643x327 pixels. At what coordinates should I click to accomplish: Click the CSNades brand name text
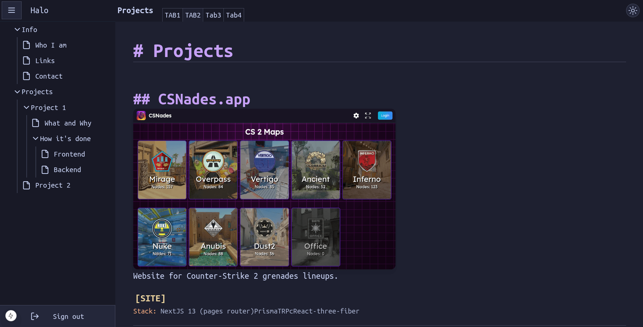coord(160,116)
